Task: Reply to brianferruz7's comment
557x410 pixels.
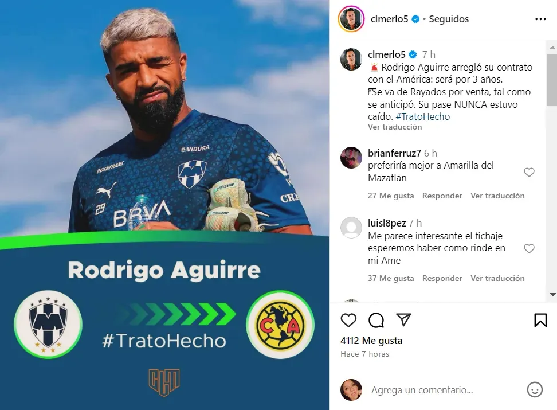Action: tap(442, 196)
